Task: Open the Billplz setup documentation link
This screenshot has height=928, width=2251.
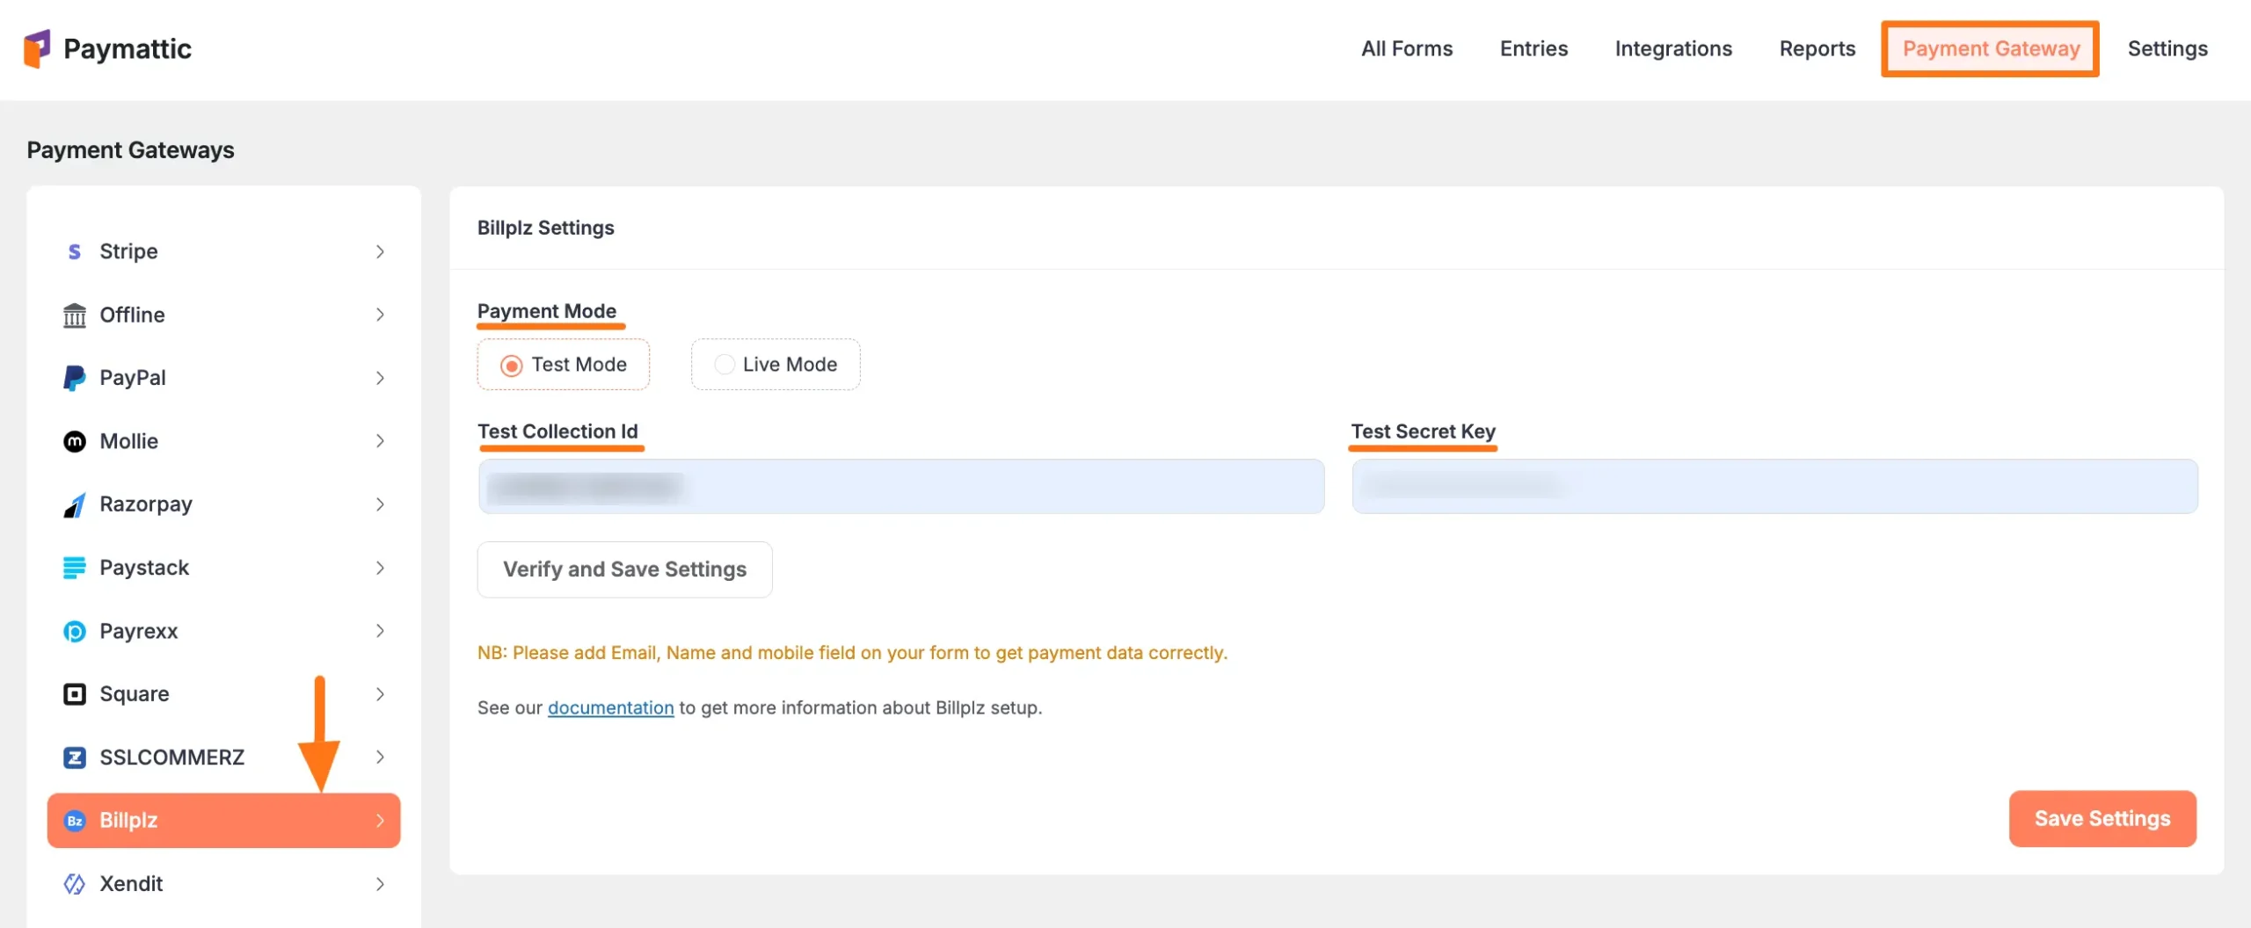Action: 610,707
